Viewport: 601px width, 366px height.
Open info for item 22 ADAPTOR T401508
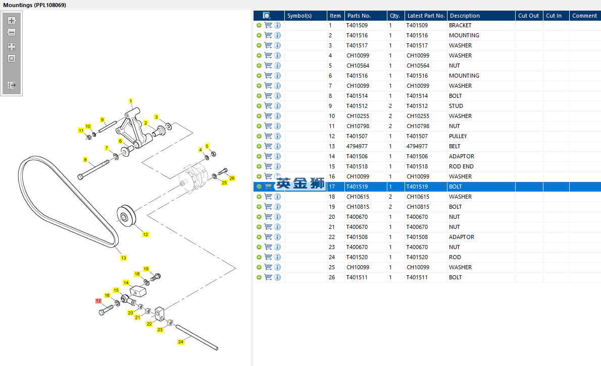277,237
